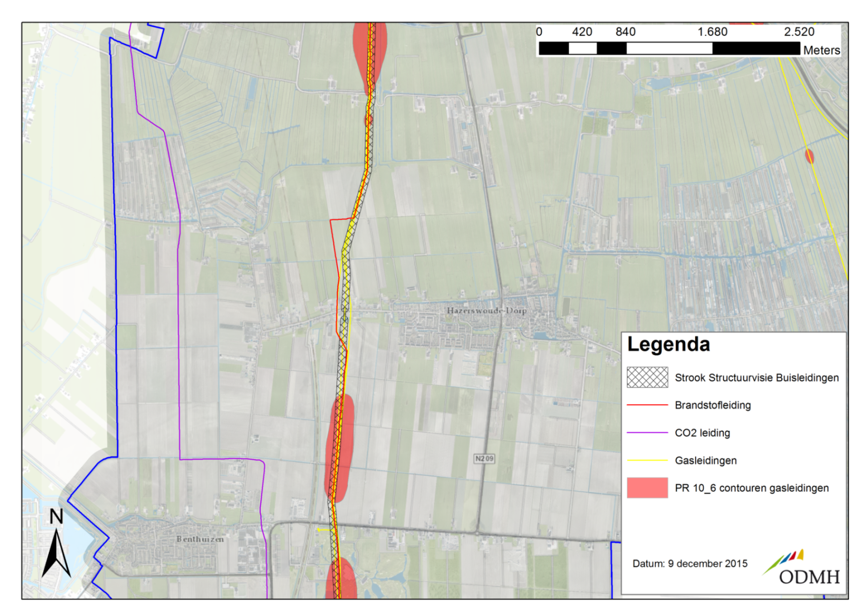Click the PR 10_6 contouren red swatch
Image resolution: width=859 pixels, height=608 pixels.
[x=647, y=488]
